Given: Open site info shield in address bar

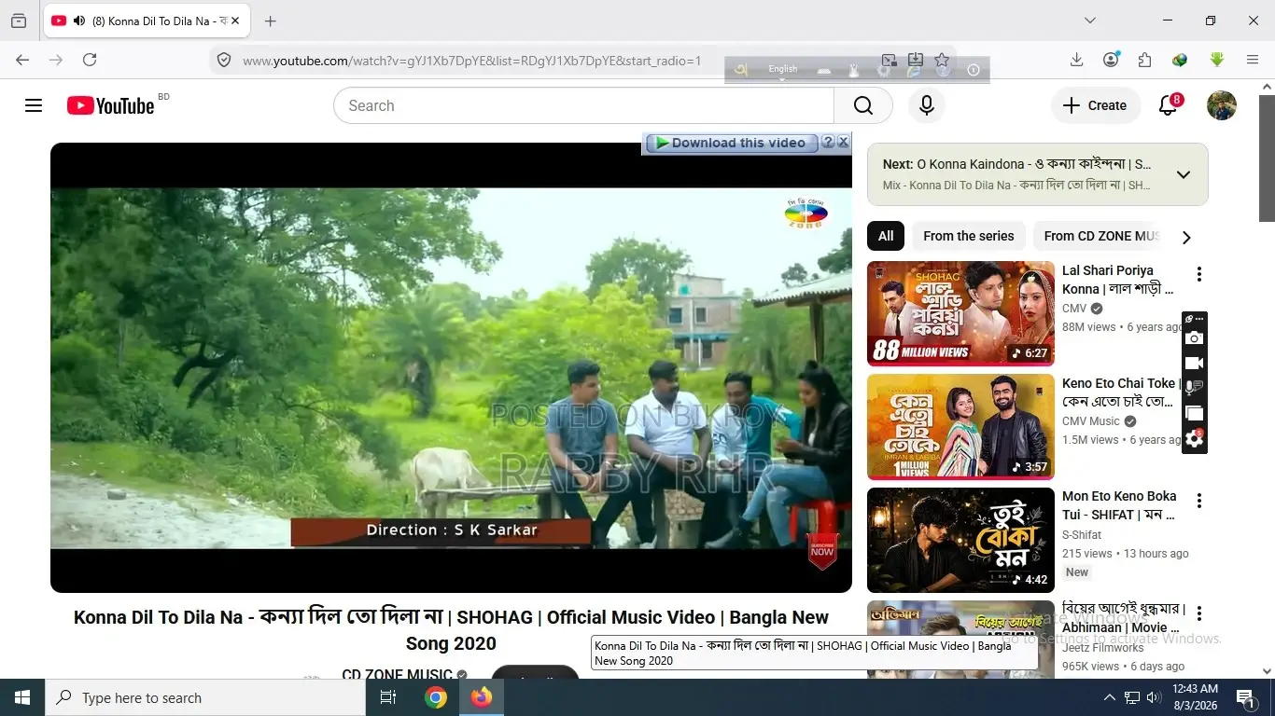Looking at the screenshot, I should [x=224, y=61].
